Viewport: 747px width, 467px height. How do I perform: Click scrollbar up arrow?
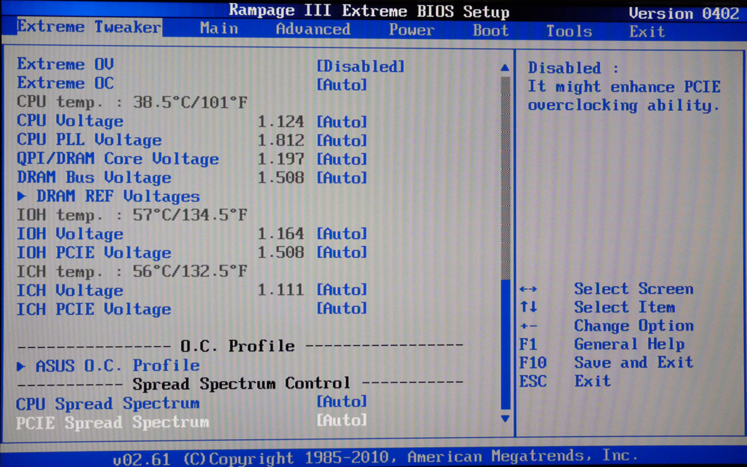(505, 67)
